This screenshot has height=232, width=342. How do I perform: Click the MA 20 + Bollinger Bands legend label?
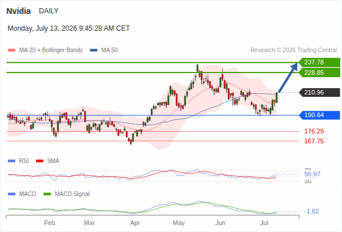coord(51,50)
